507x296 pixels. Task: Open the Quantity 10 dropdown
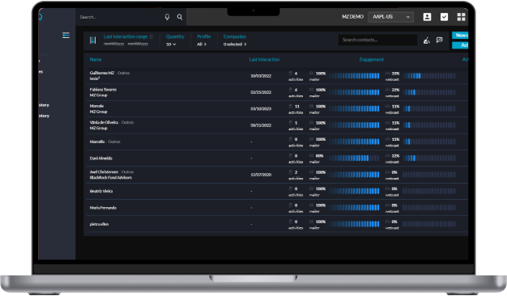(x=171, y=44)
